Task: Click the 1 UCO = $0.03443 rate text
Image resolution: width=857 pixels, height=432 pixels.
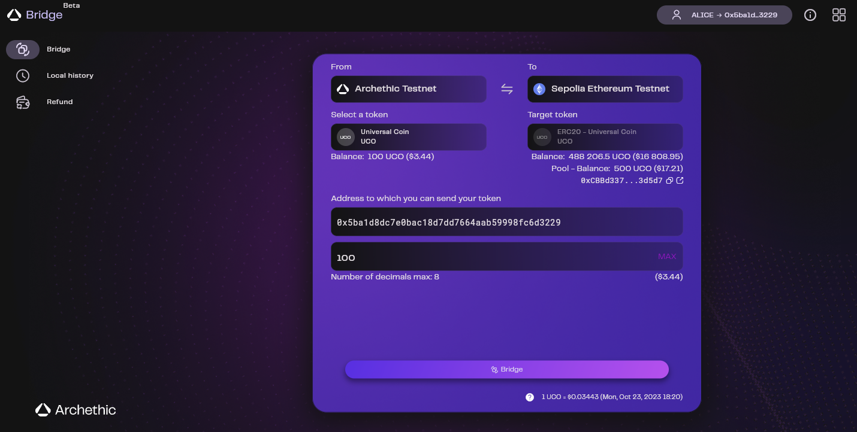Action: click(612, 397)
